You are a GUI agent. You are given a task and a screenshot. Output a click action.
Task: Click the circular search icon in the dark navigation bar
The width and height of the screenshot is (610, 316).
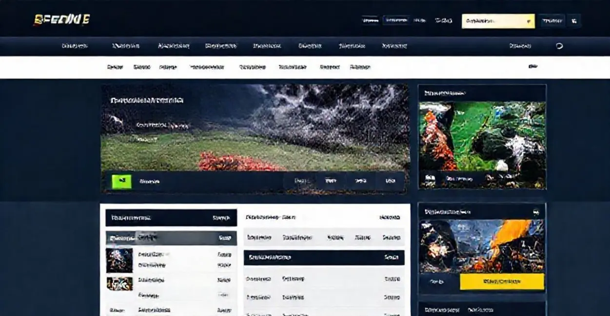(x=559, y=46)
